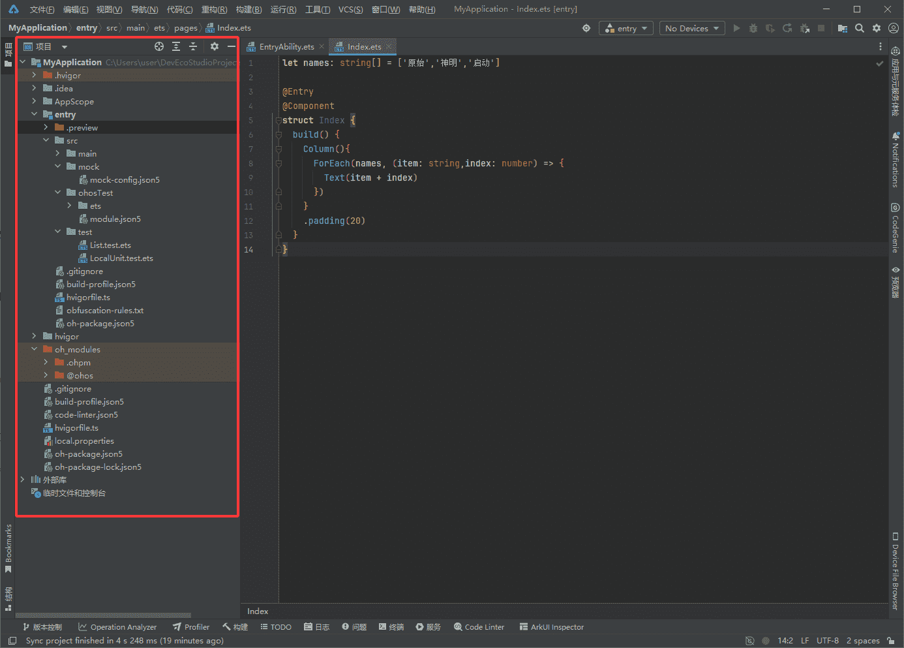Viewport: 904px width, 648px height.
Task: Toggle read-only lock icon in status bar
Action: pyautogui.click(x=891, y=641)
